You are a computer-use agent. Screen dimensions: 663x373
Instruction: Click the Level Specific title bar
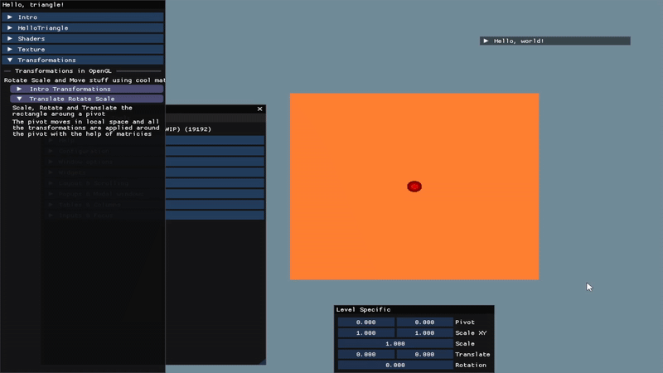(414, 309)
